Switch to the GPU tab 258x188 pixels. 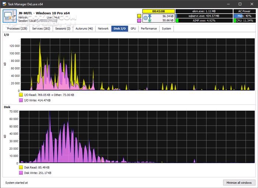[x=133, y=28]
